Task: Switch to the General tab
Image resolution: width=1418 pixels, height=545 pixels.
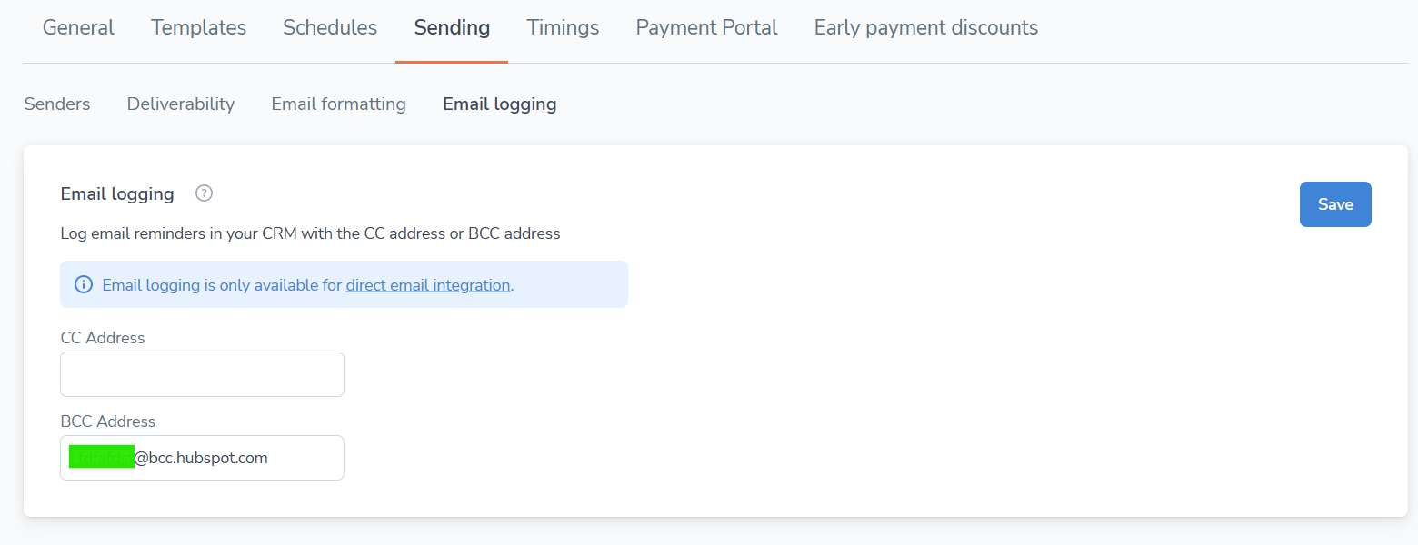Action: [78, 28]
